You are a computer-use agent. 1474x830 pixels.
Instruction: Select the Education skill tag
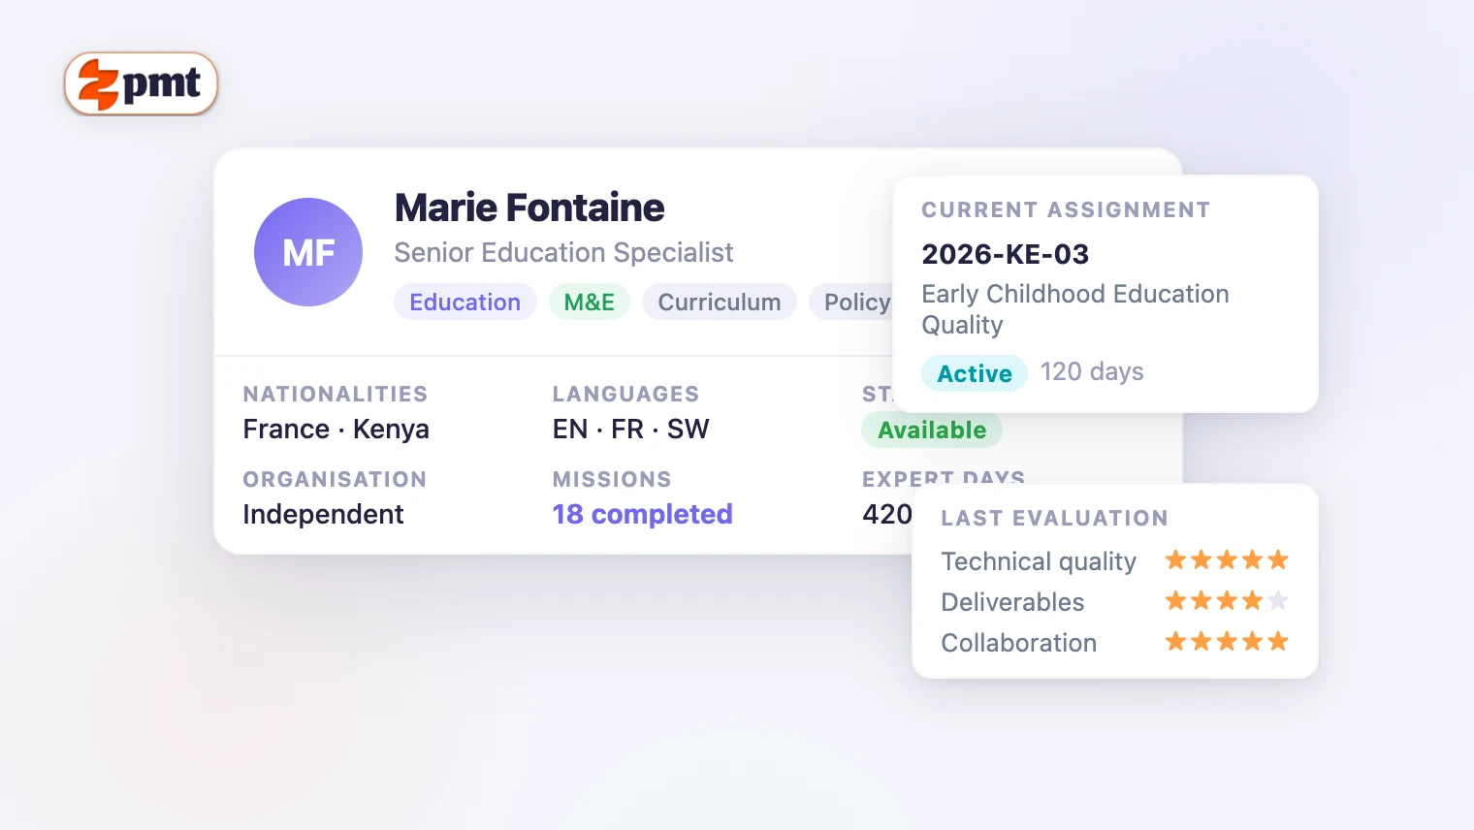click(x=465, y=303)
